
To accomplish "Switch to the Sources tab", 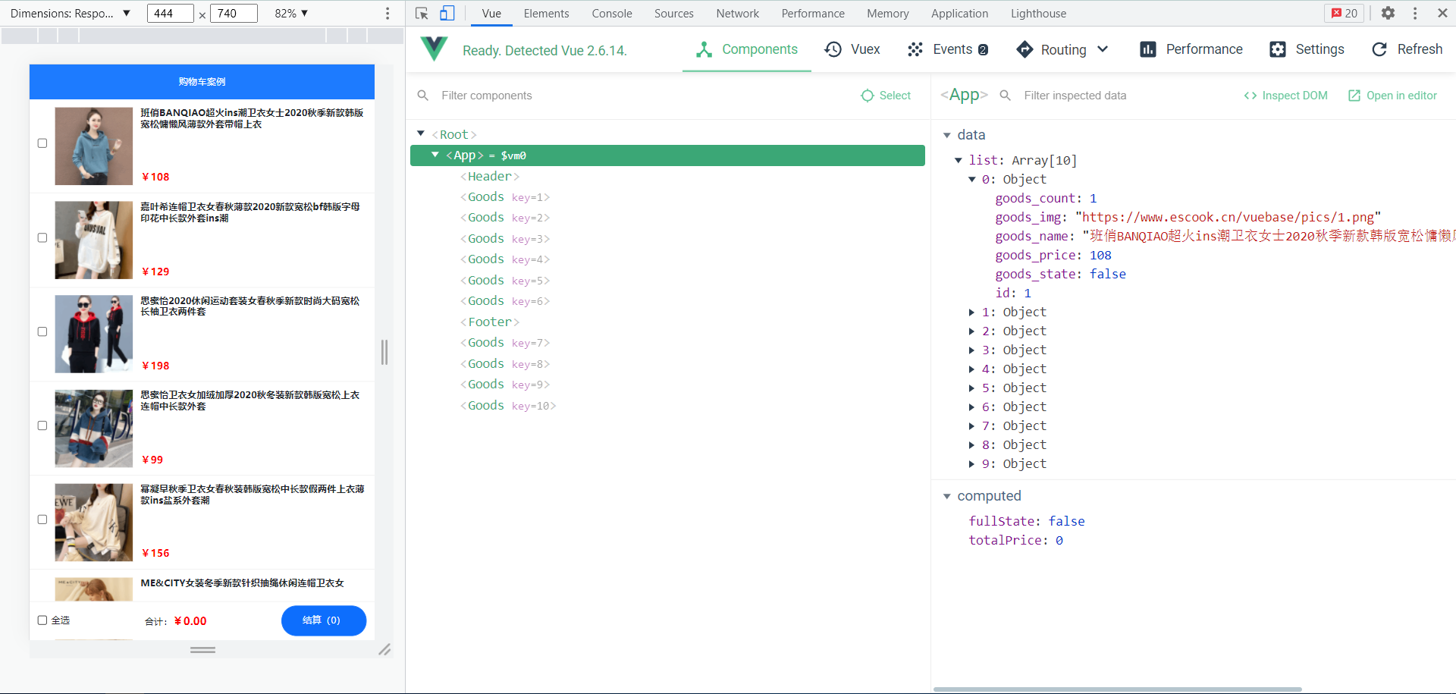I will [674, 14].
